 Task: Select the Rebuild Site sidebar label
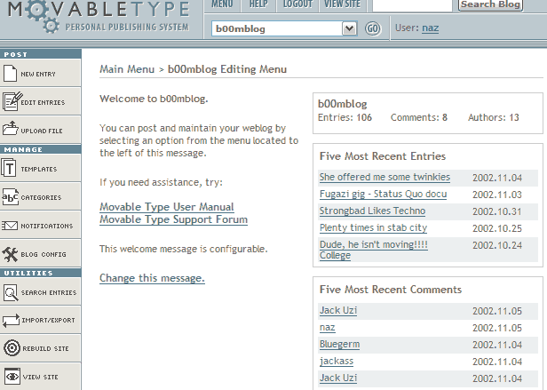click(45, 348)
